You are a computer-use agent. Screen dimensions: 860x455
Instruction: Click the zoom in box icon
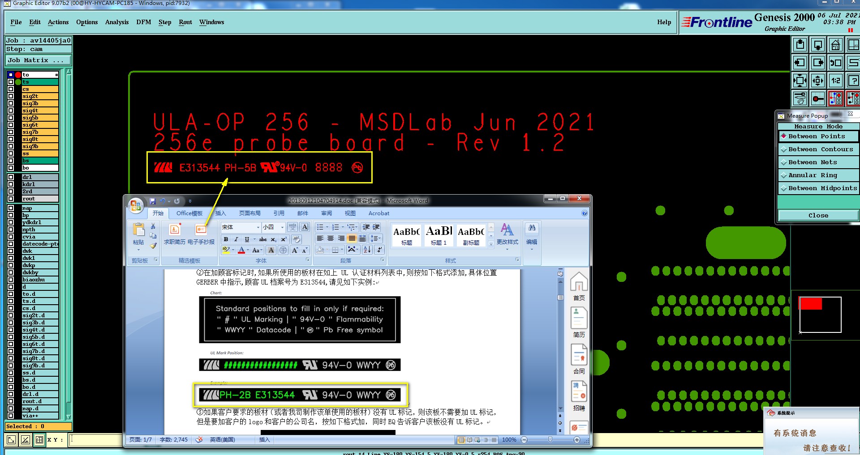click(800, 81)
